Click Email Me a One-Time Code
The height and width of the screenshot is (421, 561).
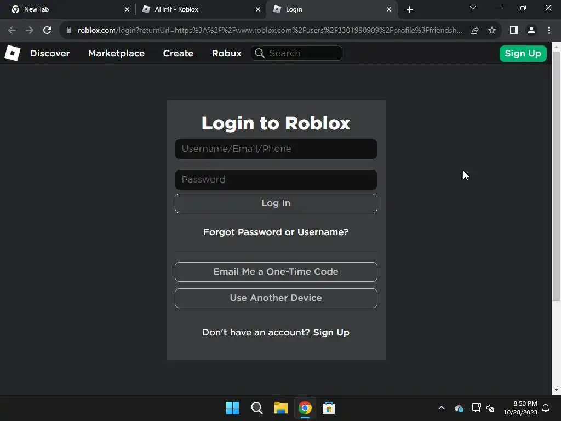click(276, 272)
